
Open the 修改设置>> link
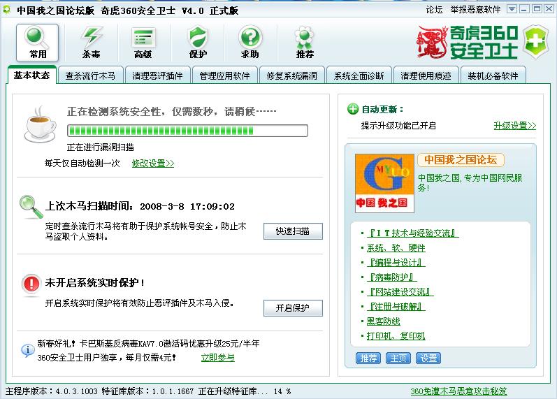(153, 164)
